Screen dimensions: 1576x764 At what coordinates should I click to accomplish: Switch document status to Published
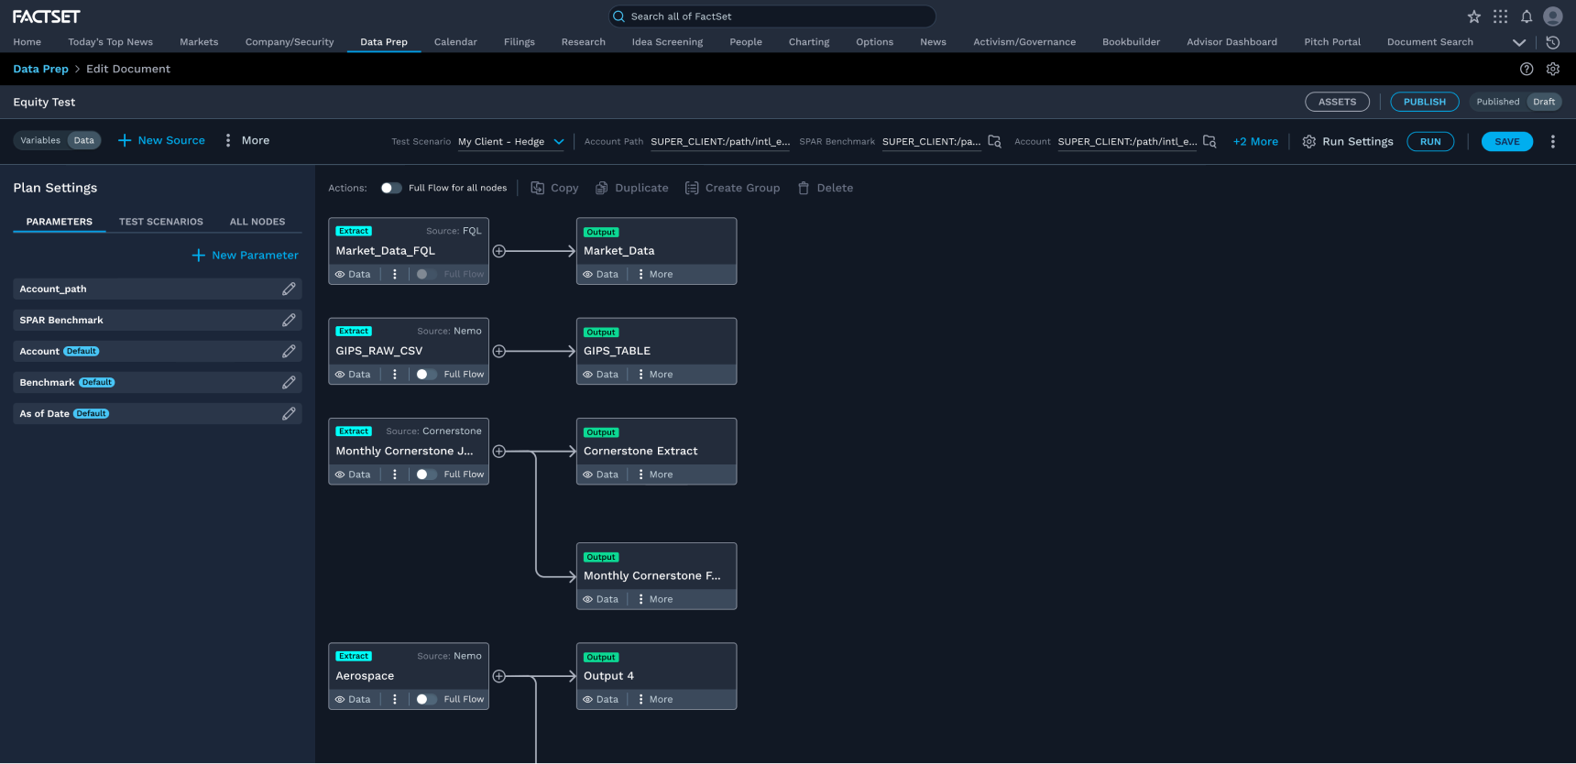(1497, 102)
